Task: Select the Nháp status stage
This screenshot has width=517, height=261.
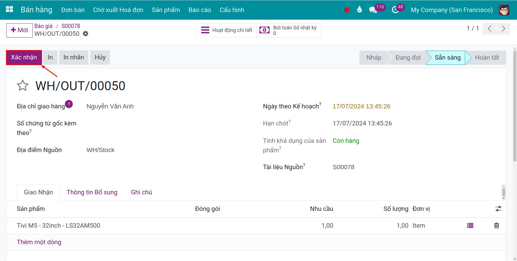Action: coord(374,57)
